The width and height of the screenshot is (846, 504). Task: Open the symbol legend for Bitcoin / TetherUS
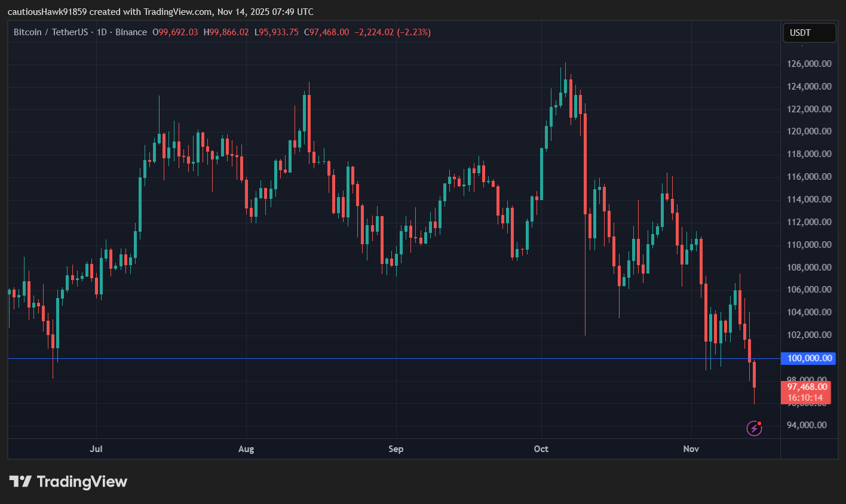(51, 32)
